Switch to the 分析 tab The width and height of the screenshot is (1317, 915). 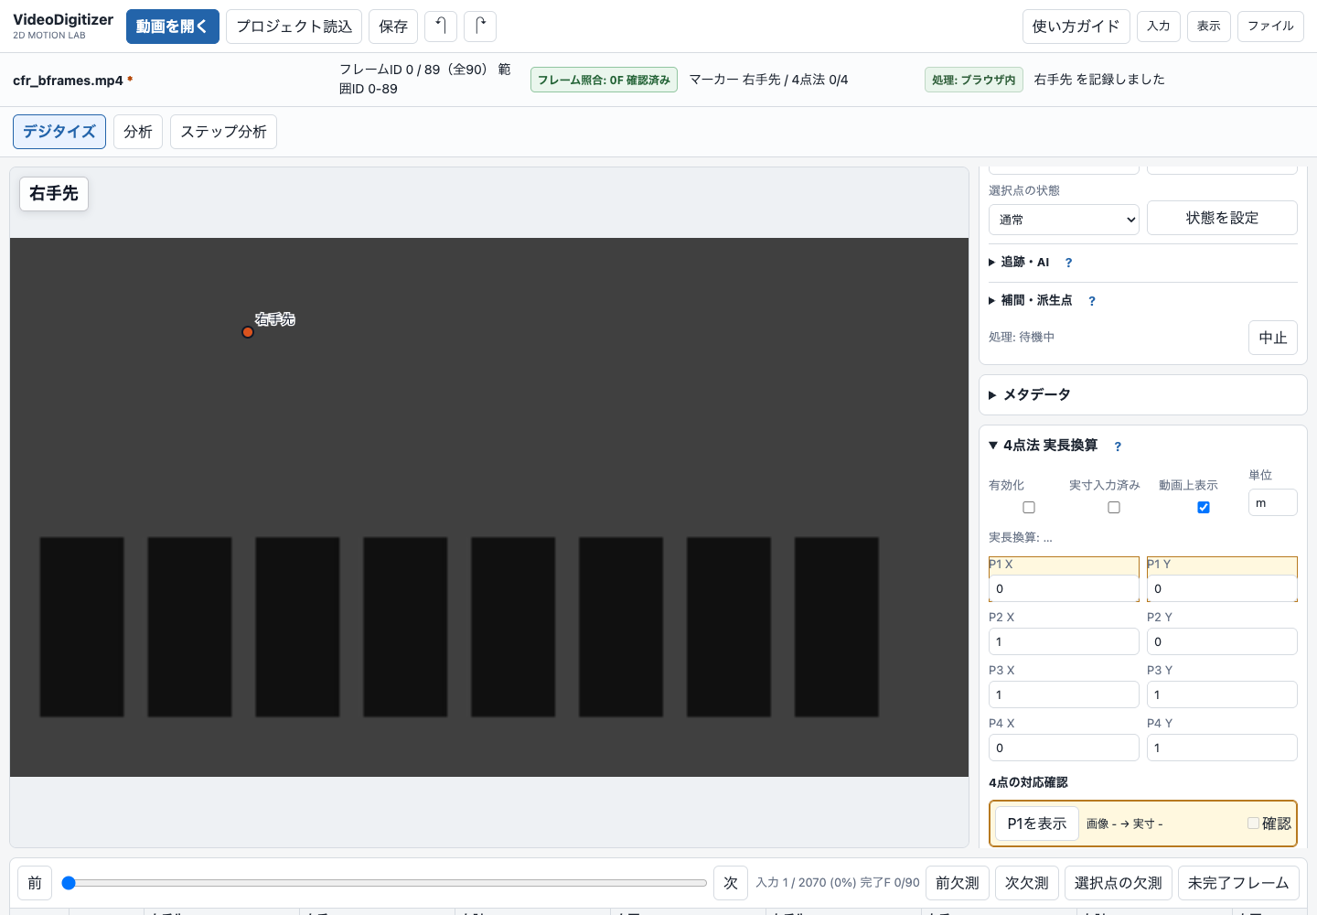click(x=138, y=132)
